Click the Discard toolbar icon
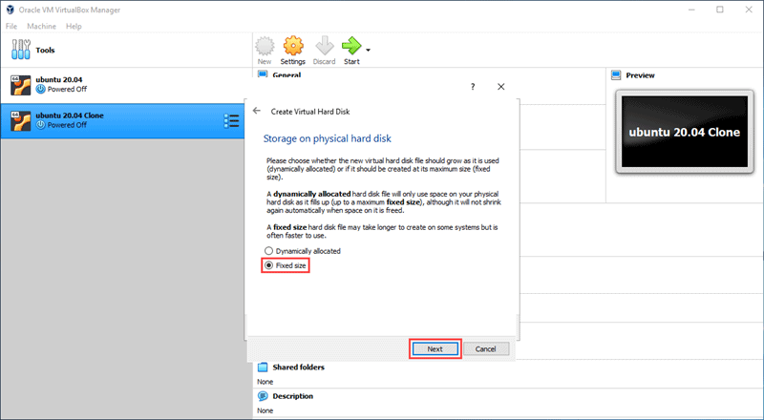 tap(324, 46)
